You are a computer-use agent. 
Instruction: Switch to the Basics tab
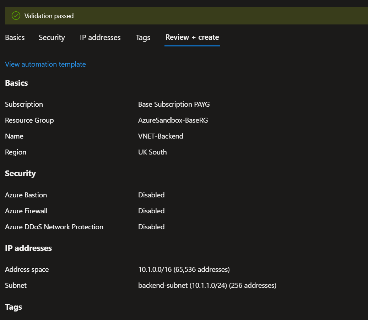click(x=15, y=38)
